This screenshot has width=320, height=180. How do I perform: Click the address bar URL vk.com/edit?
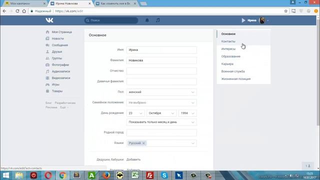[x=69, y=11]
